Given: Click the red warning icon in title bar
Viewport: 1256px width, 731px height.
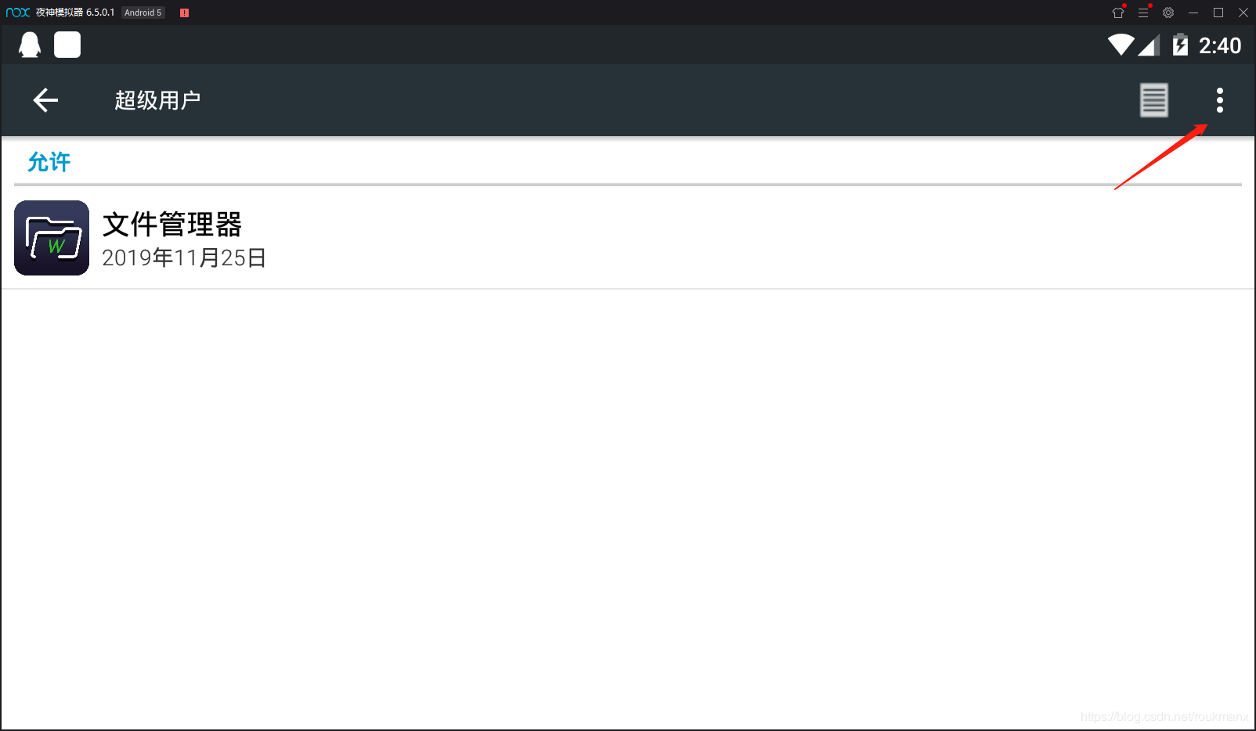Looking at the screenshot, I should tap(184, 13).
